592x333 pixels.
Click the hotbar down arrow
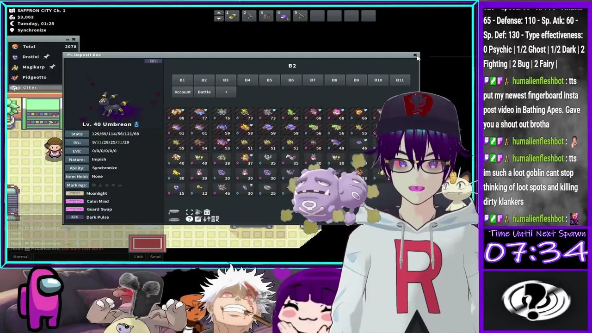point(219,19)
